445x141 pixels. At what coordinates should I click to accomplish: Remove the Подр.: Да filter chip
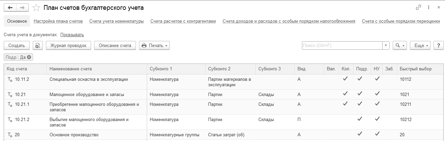click(29, 57)
